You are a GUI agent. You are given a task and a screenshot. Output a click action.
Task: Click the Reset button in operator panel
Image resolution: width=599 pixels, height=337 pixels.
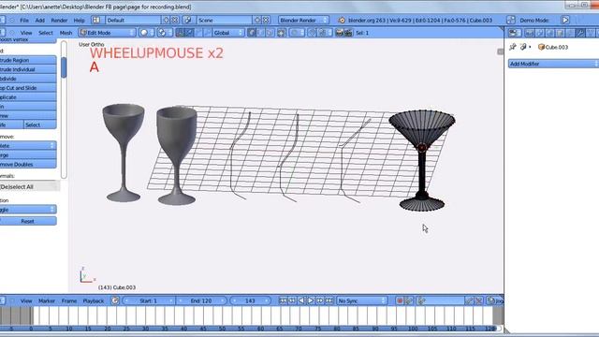pyautogui.click(x=28, y=221)
